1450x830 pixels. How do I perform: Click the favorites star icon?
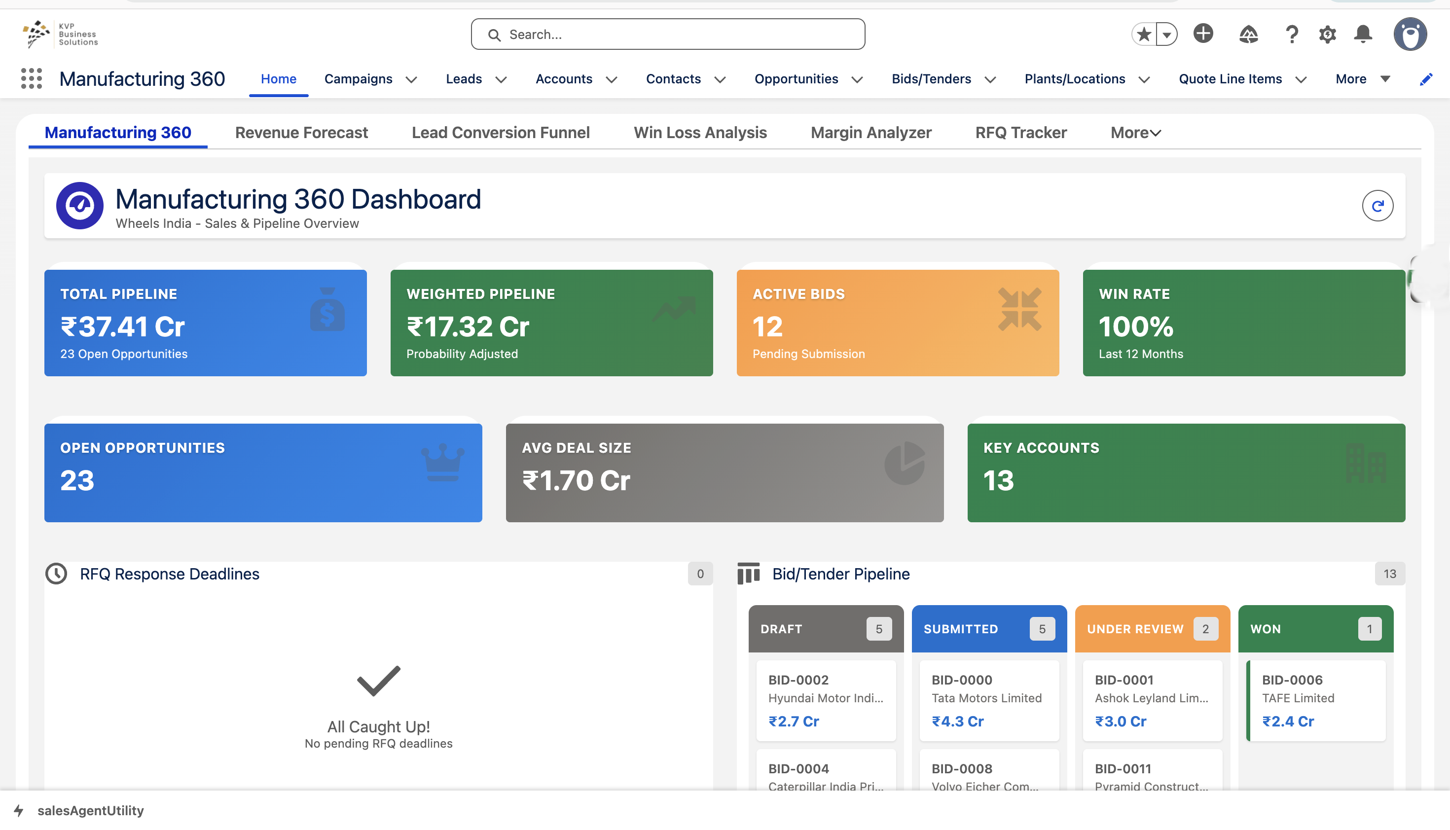click(1143, 34)
